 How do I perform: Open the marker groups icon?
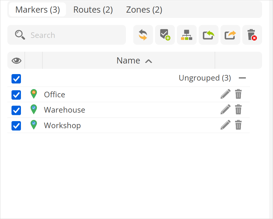(187, 35)
